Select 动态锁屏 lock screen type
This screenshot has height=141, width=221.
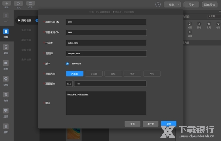coord(26,40)
